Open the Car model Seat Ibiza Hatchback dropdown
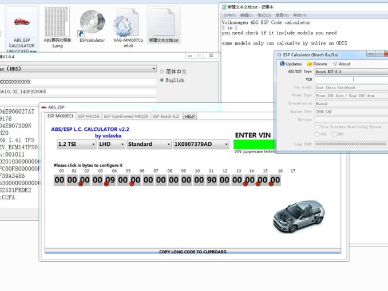The height and width of the screenshot is (291, 388). point(351,87)
